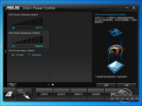Click the 应用 apply button
Image resolution: width=142 pixels, height=106 pixels.
(106, 85)
